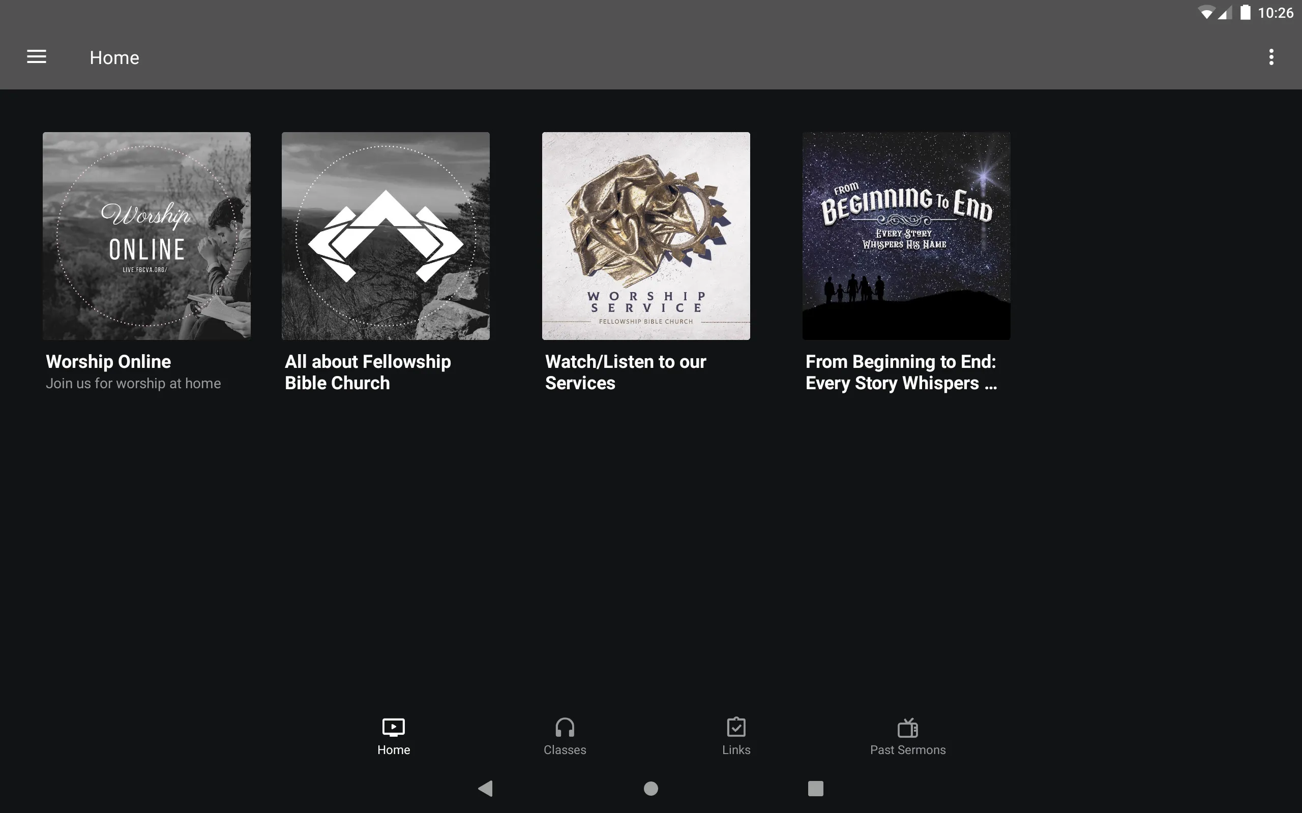Open the Home tab

(394, 735)
